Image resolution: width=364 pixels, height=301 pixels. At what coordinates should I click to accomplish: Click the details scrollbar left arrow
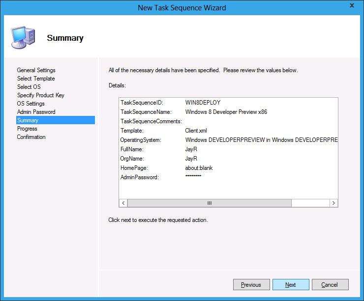(x=123, y=203)
